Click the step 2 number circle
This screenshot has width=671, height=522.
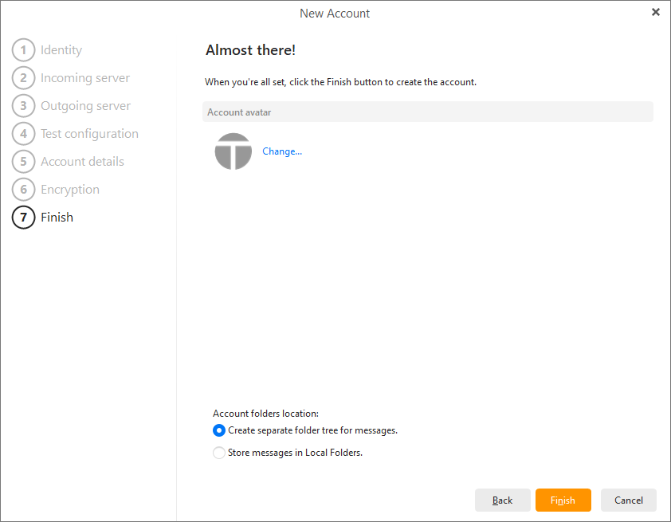24,78
